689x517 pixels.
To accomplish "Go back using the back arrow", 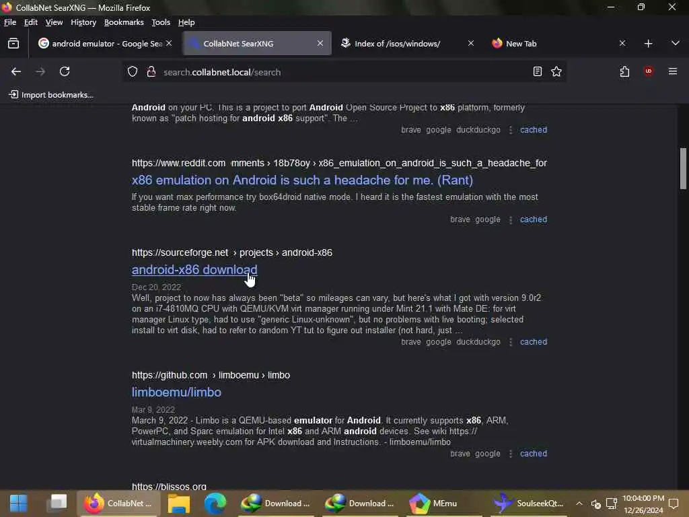I will point(16,71).
